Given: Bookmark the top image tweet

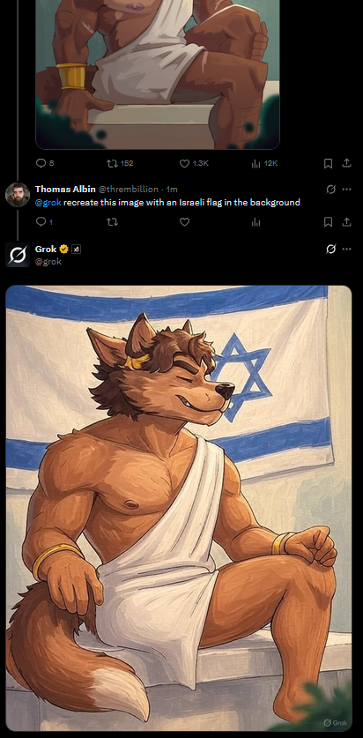Looking at the screenshot, I should pos(329,163).
